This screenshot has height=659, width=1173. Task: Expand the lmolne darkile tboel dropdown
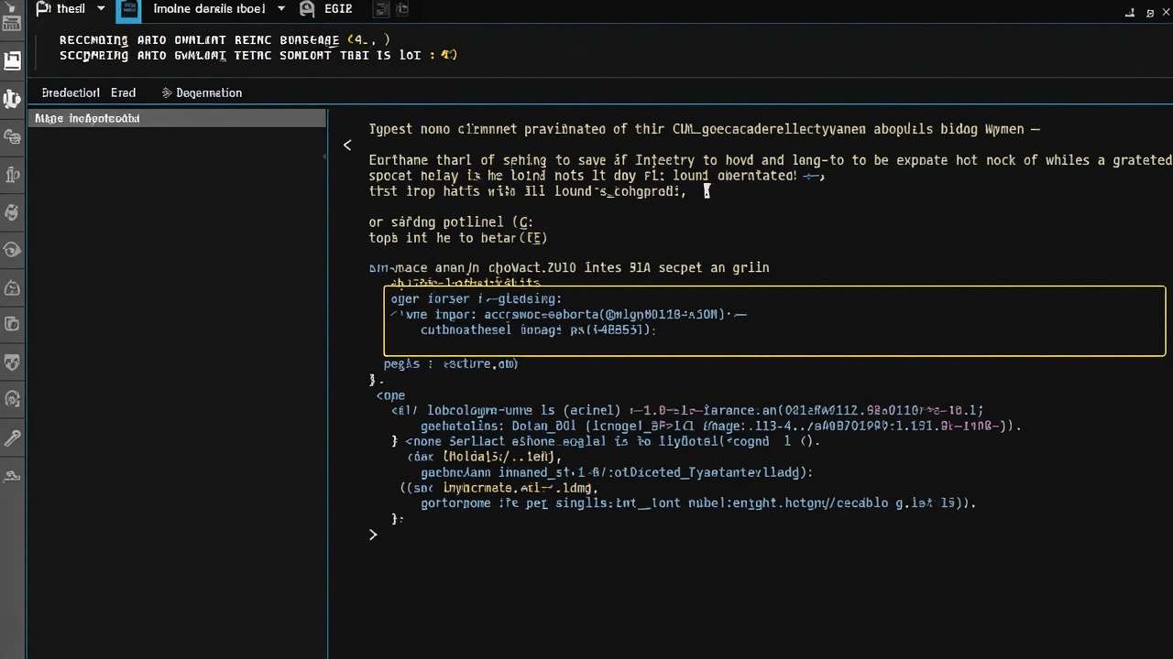[280, 8]
